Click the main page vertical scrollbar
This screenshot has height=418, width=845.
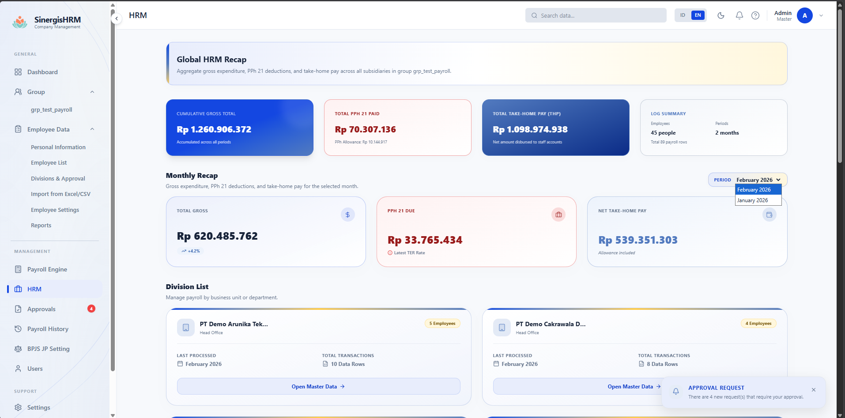point(840,86)
